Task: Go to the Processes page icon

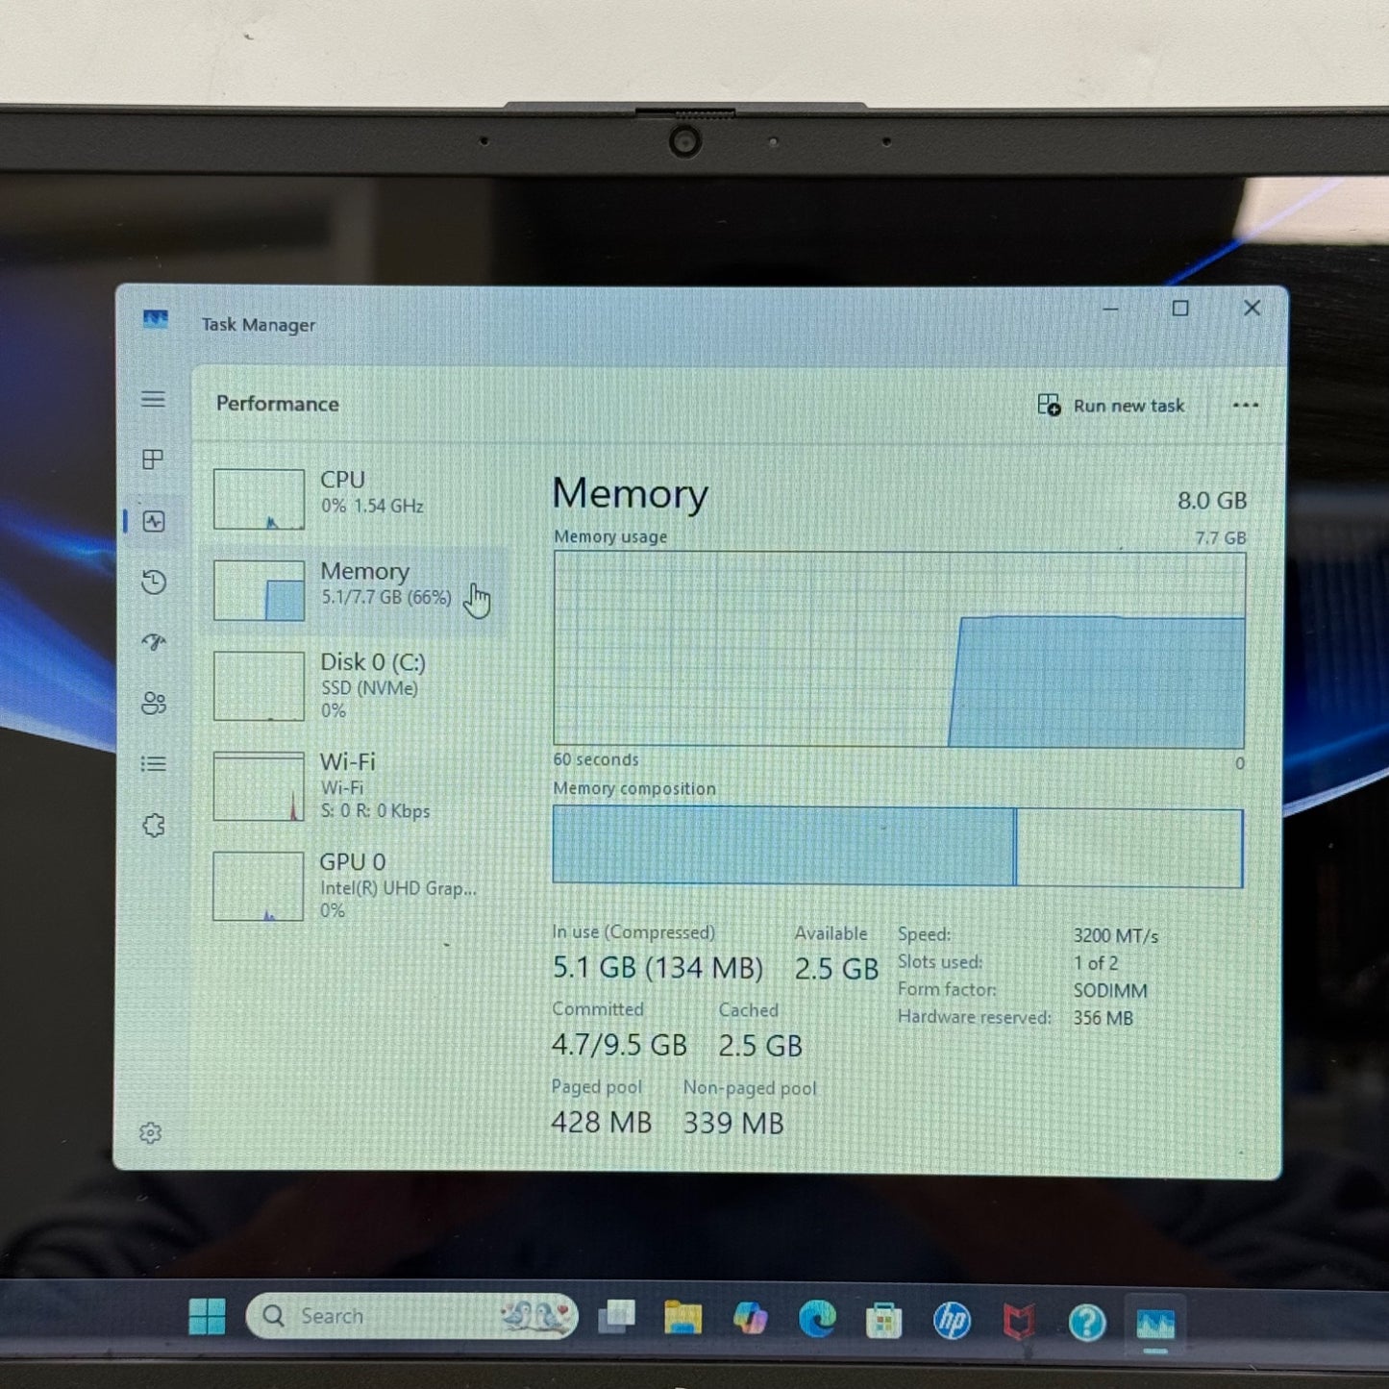Action: tap(153, 459)
